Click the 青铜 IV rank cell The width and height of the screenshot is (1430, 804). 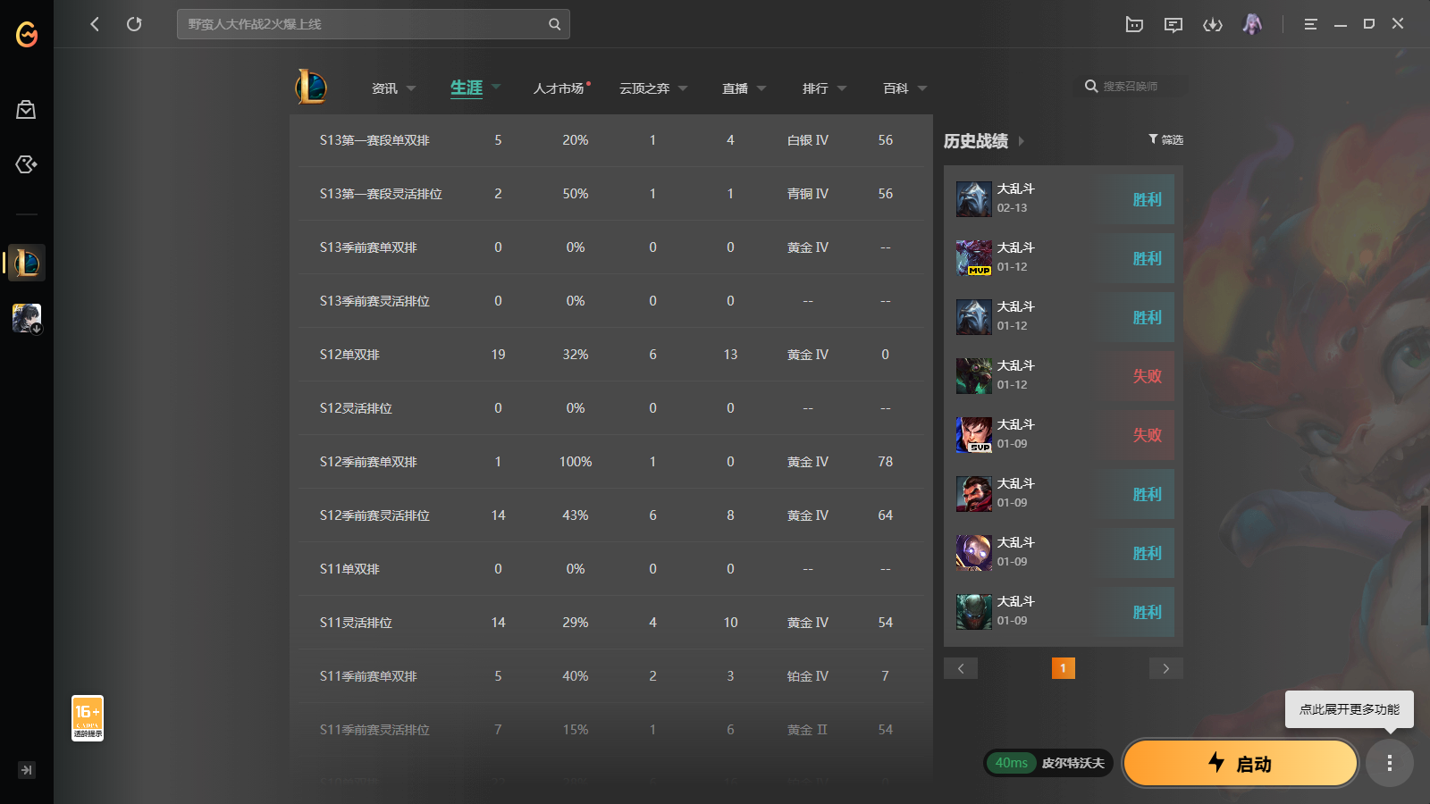(x=808, y=194)
